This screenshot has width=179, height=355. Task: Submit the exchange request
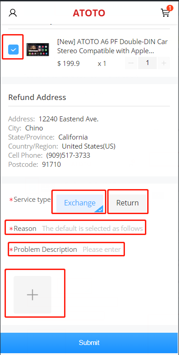[89, 343]
